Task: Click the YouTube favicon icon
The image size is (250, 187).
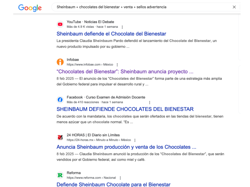Action: tap(60, 24)
